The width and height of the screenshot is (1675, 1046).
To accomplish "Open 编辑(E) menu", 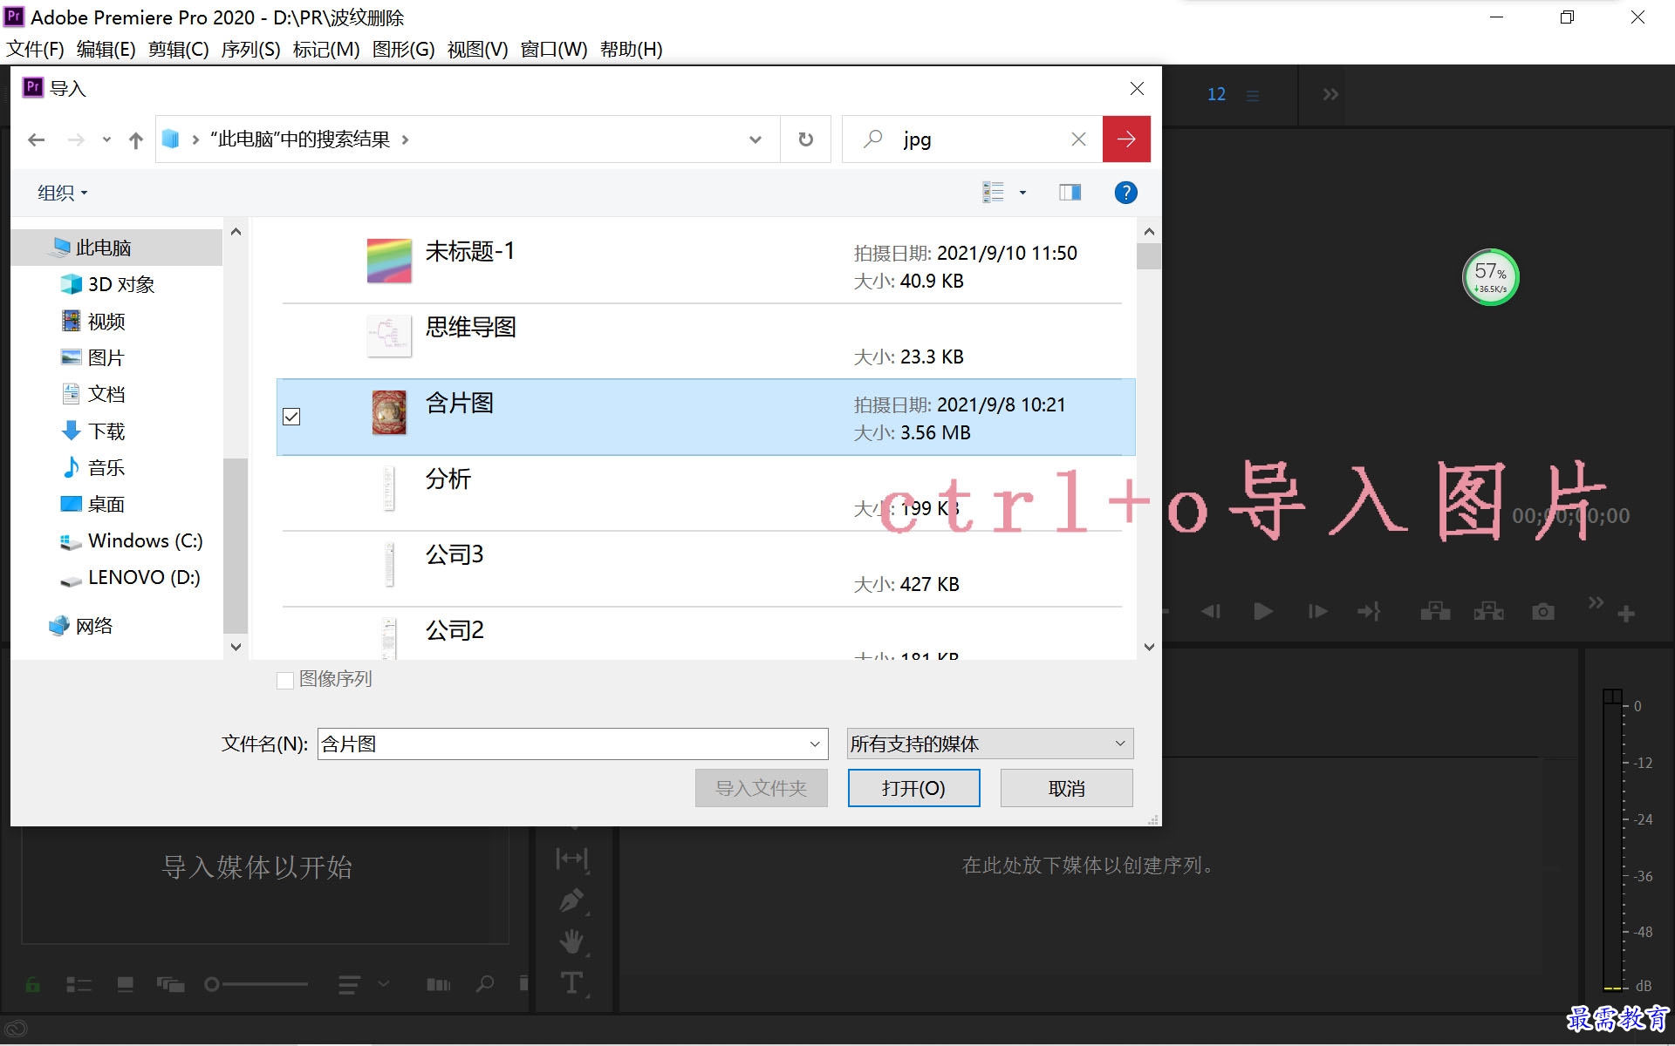I will [106, 50].
